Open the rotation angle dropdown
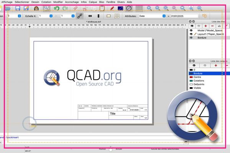The width and height of the screenshot is (230, 153). [20, 16]
